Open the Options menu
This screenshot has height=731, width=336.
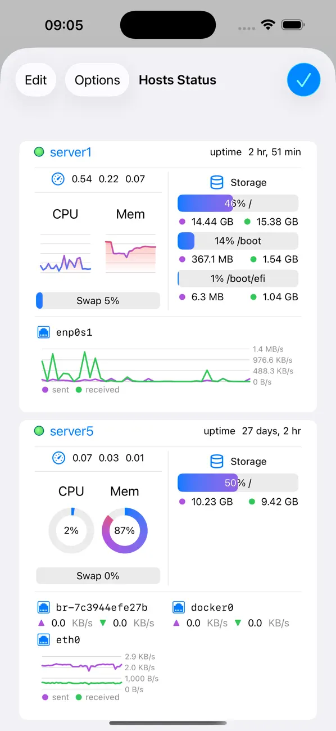(x=97, y=80)
